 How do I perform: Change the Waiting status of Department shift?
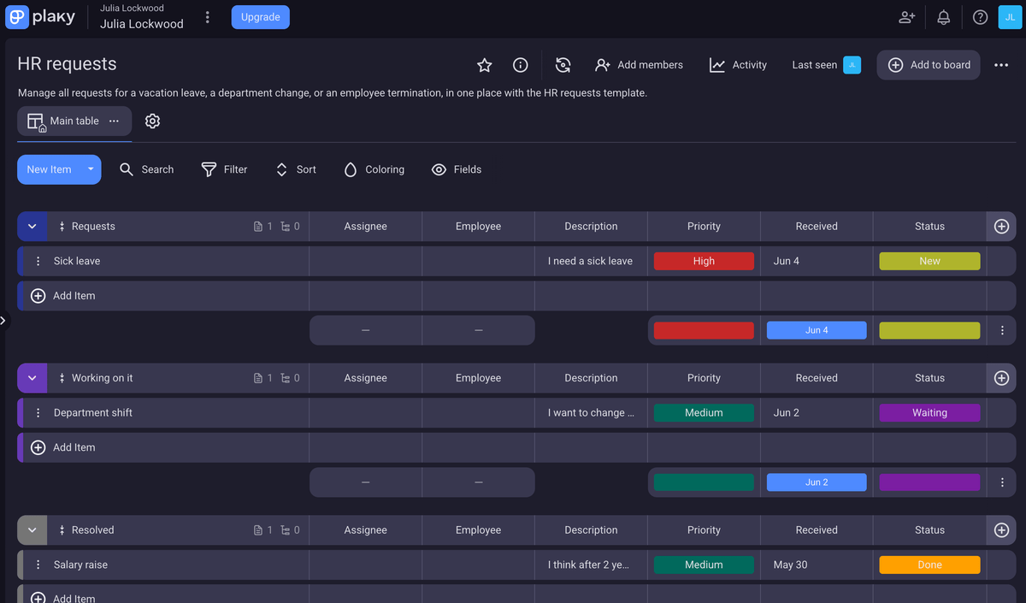click(x=929, y=413)
